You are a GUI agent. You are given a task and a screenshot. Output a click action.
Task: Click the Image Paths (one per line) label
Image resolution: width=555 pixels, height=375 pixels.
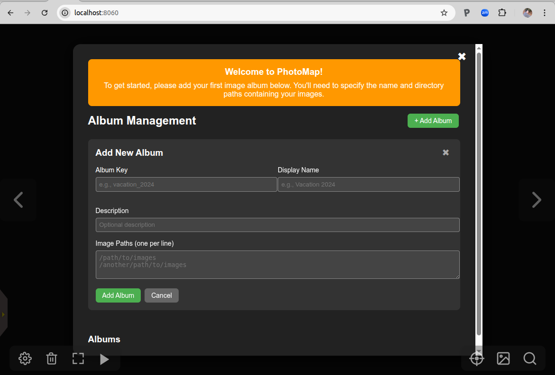135,243
